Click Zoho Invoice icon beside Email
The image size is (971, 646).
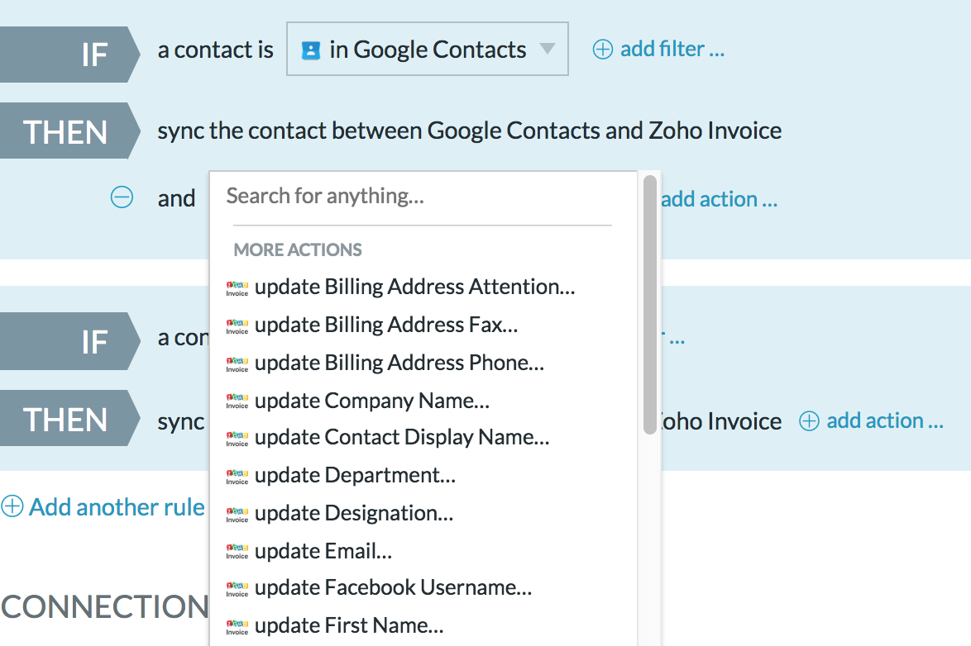point(237,551)
